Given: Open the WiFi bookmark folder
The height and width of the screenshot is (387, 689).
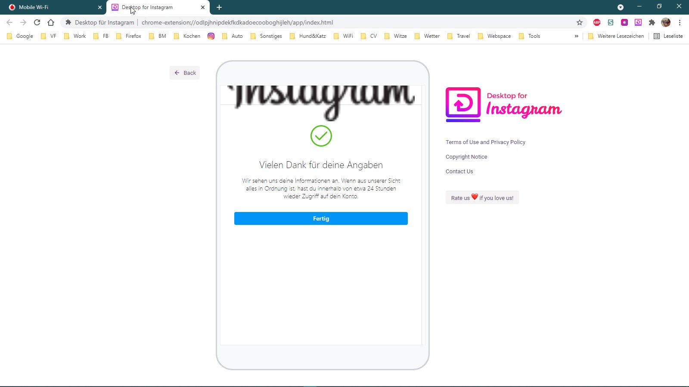Looking at the screenshot, I should point(344,36).
